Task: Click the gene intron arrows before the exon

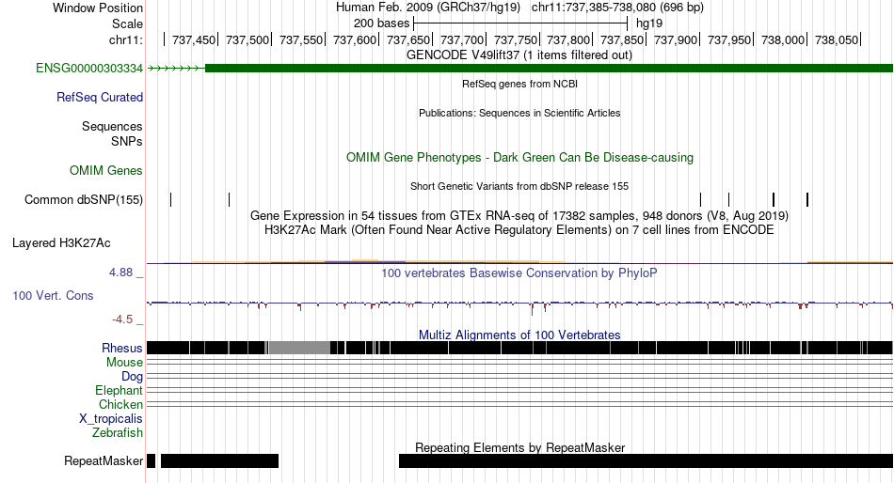Action: click(x=176, y=69)
